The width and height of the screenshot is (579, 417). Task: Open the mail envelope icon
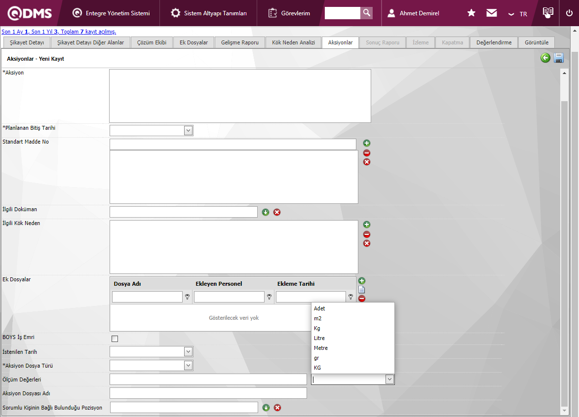pyautogui.click(x=492, y=13)
